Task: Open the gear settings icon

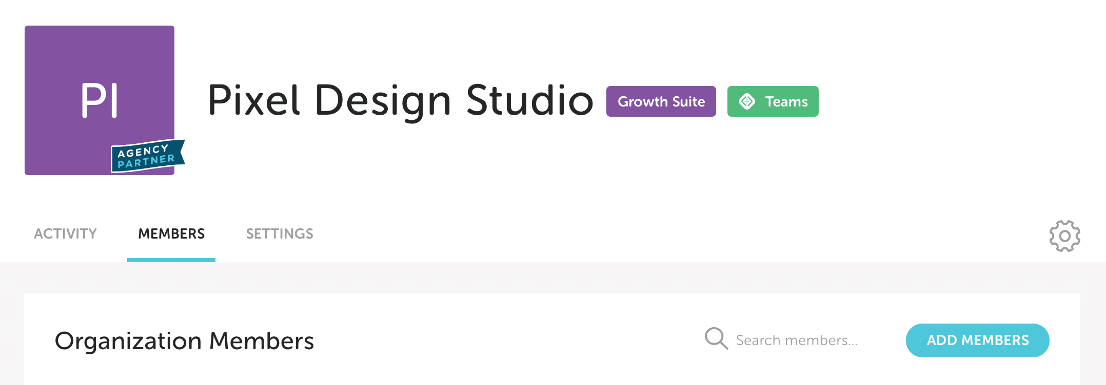Action: click(1064, 236)
